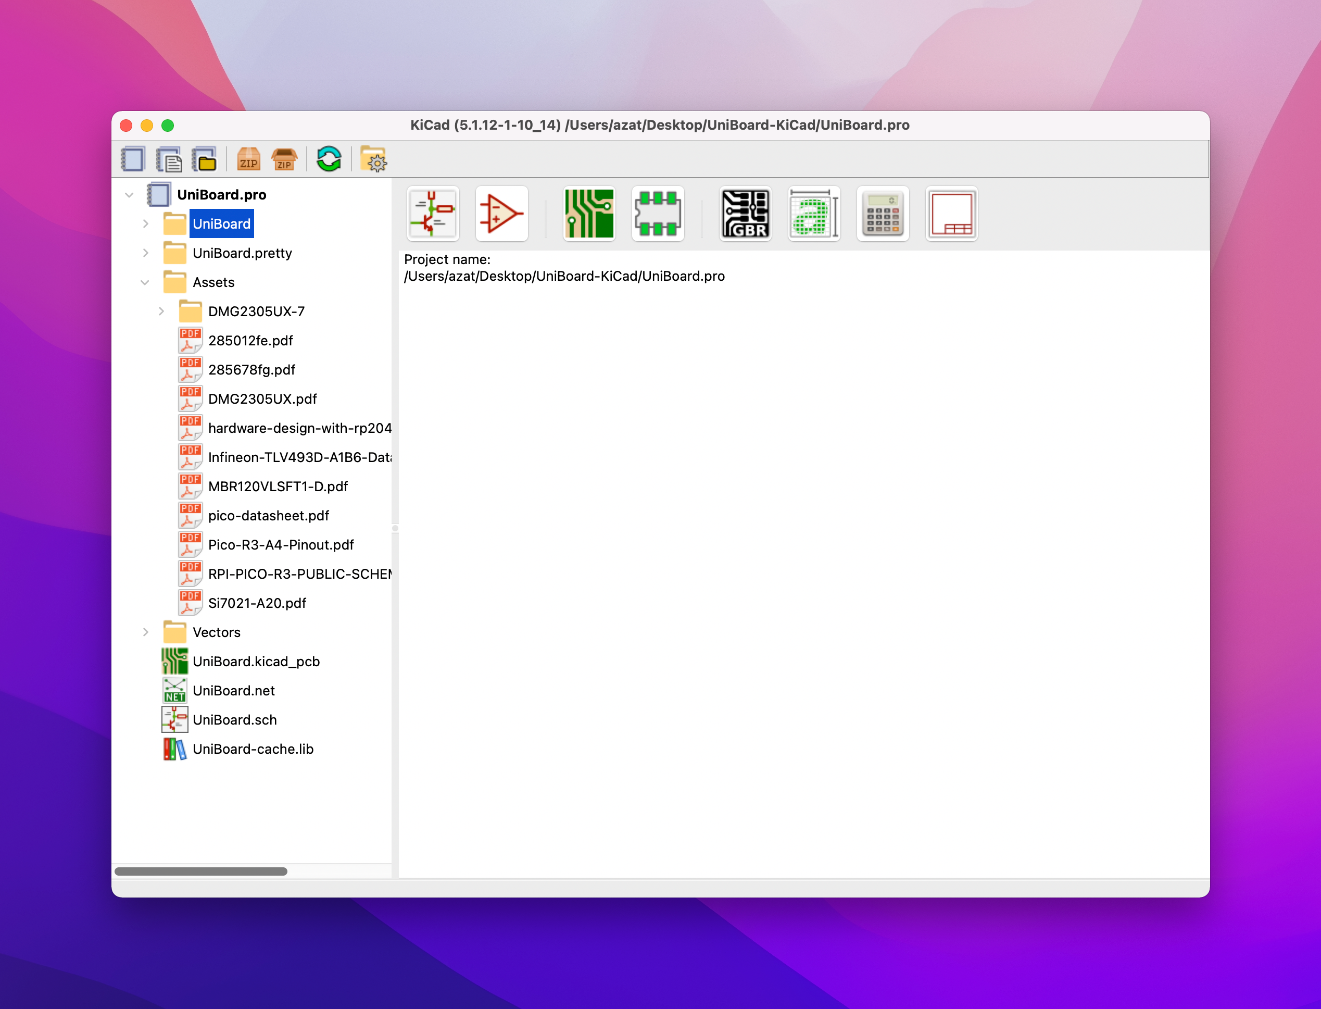This screenshot has width=1321, height=1009.
Task: Select the UniBoard.sch schematic file
Action: click(x=235, y=719)
